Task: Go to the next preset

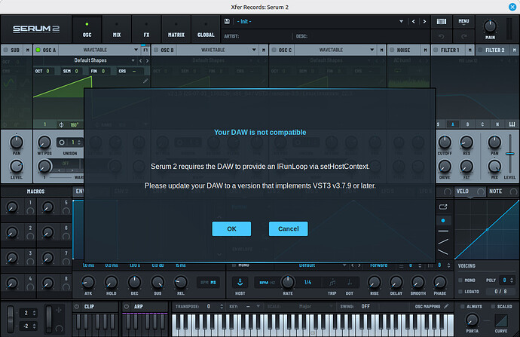Action: point(424,21)
